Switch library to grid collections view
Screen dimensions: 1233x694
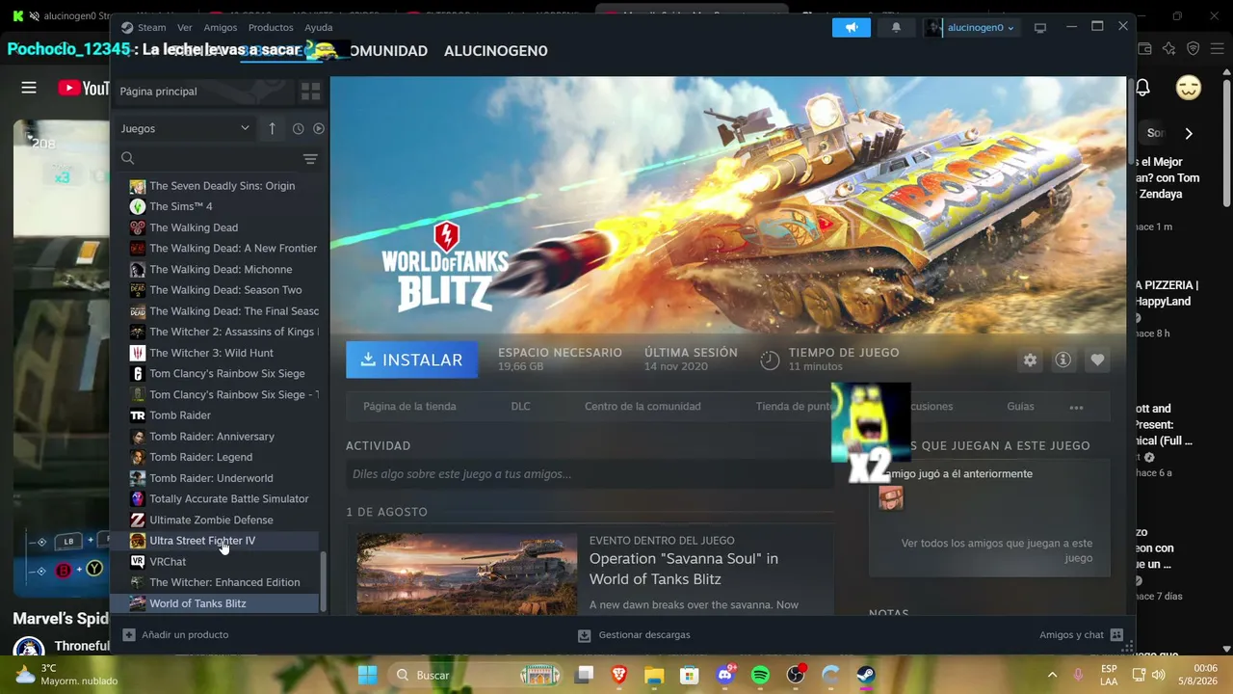coord(310,92)
